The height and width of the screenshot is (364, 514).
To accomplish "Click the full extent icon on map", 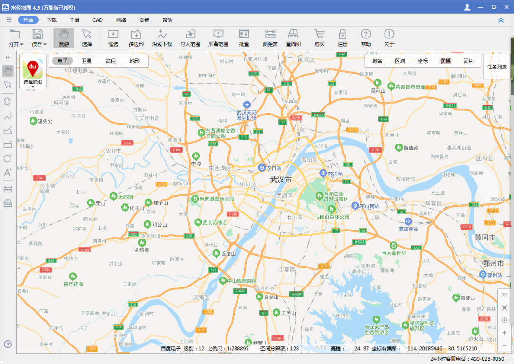I will coord(504,308).
